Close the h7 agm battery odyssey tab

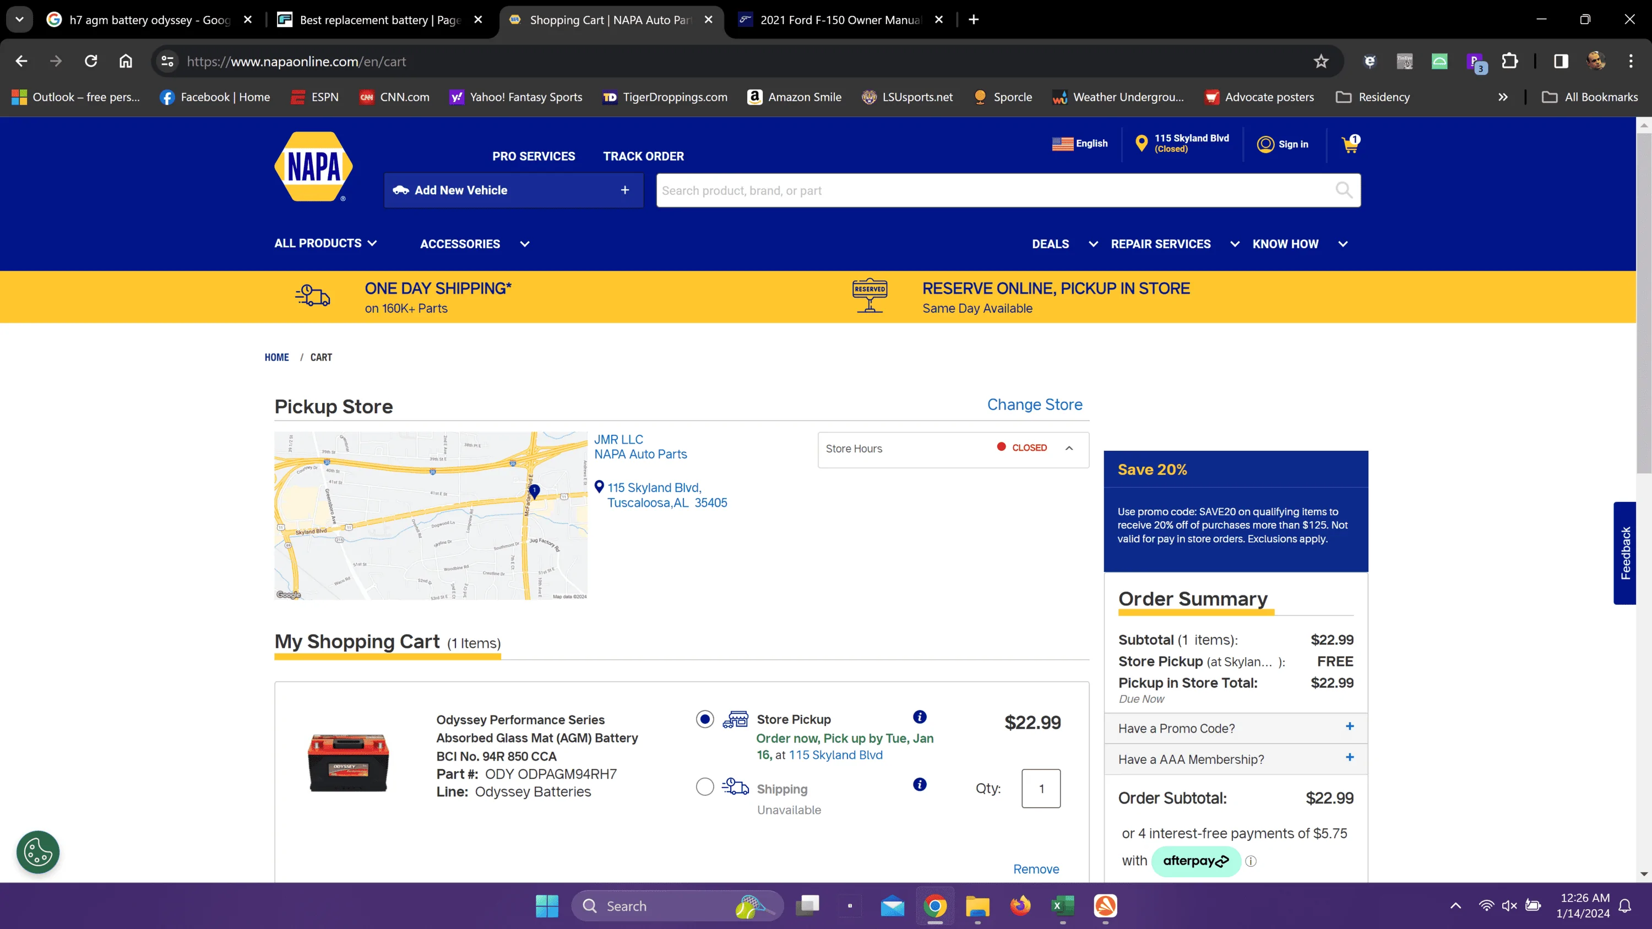point(248,20)
